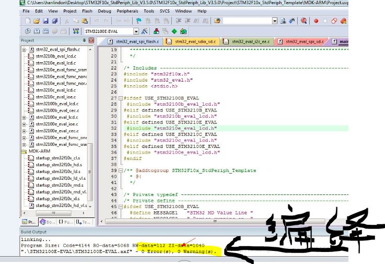Open Find in Files with the folder-search icon
The width and height of the screenshot is (385, 264).
pyautogui.click(x=217, y=21)
